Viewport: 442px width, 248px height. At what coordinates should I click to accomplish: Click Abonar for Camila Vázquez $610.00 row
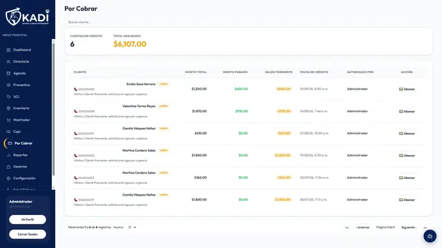pyautogui.click(x=407, y=134)
